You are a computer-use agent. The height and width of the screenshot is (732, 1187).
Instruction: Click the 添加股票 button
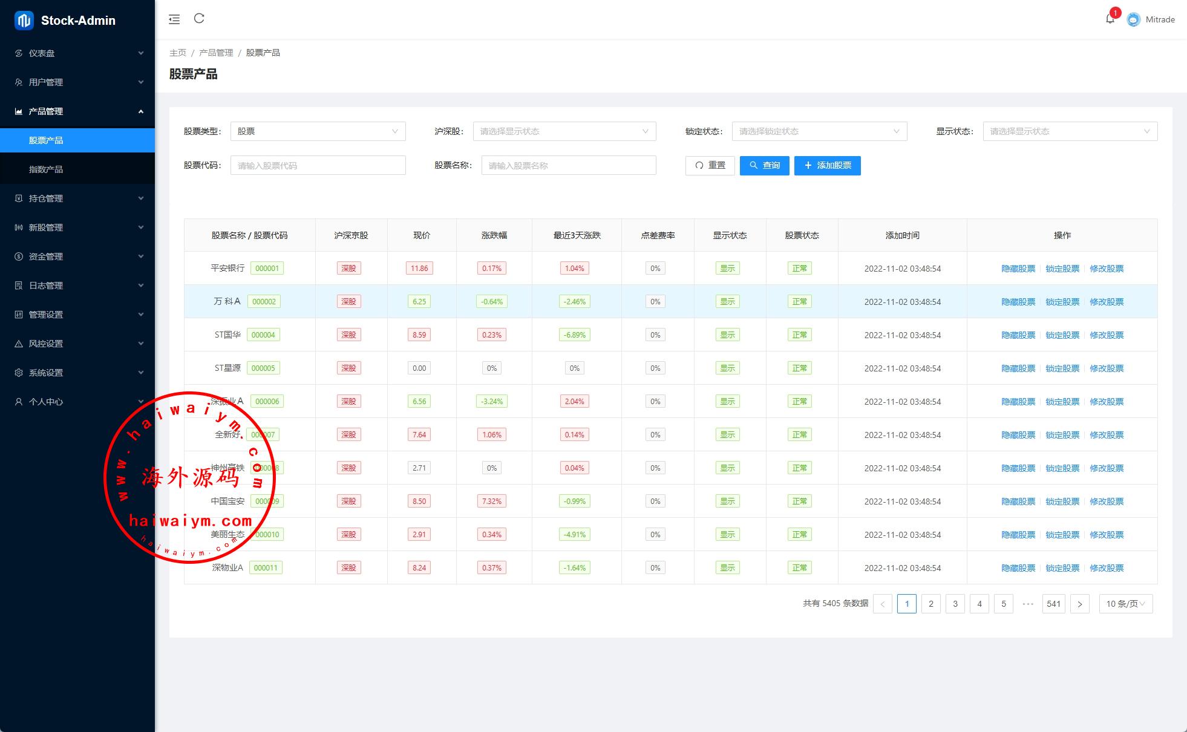click(827, 165)
